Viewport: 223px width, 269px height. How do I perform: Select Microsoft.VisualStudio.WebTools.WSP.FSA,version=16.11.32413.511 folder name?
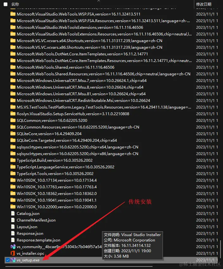coord(78,14)
